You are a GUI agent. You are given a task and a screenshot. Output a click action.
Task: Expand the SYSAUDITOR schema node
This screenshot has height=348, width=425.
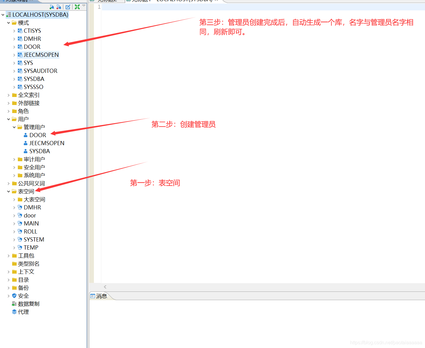click(14, 71)
